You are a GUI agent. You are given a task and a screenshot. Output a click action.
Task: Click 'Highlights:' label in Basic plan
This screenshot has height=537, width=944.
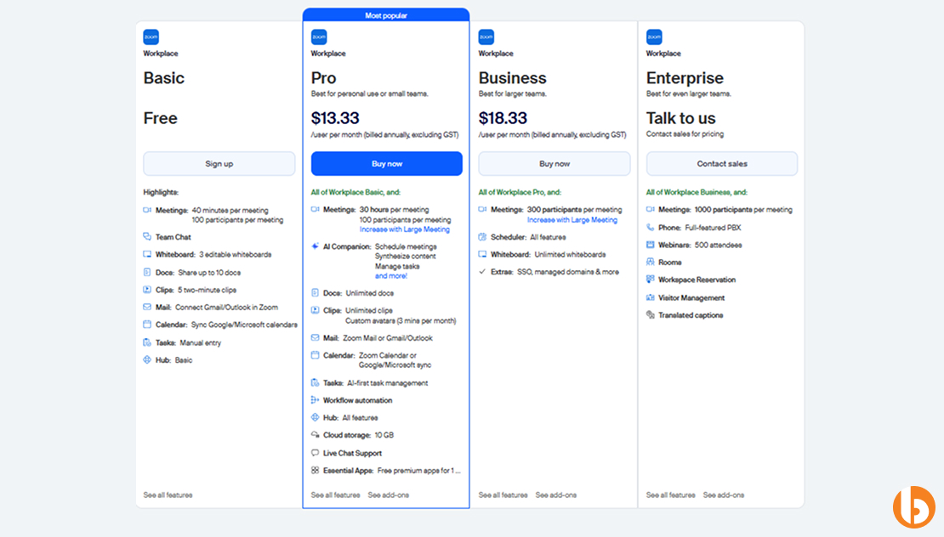[161, 192]
